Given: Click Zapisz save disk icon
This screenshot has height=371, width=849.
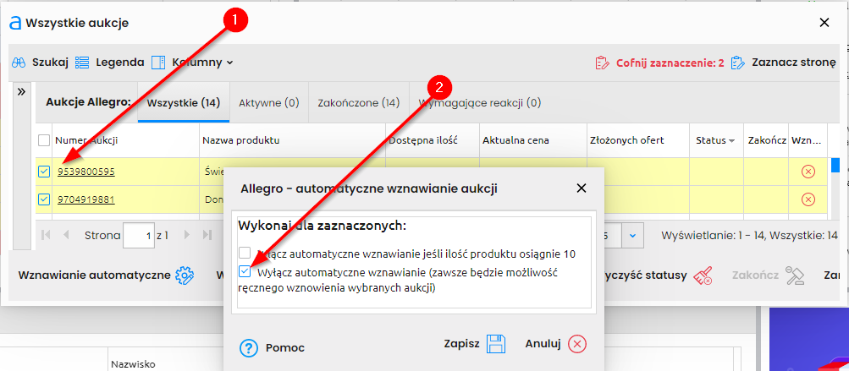Looking at the screenshot, I should [496, 344].
